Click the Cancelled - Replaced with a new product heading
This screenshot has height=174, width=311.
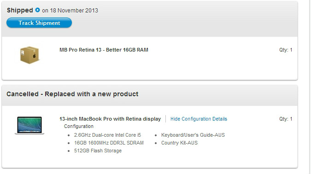click(x=72, y=94)
